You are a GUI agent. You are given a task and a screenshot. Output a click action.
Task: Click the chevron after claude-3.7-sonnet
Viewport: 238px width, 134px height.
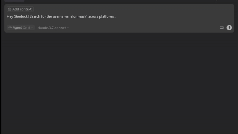(x=68, y=28)
